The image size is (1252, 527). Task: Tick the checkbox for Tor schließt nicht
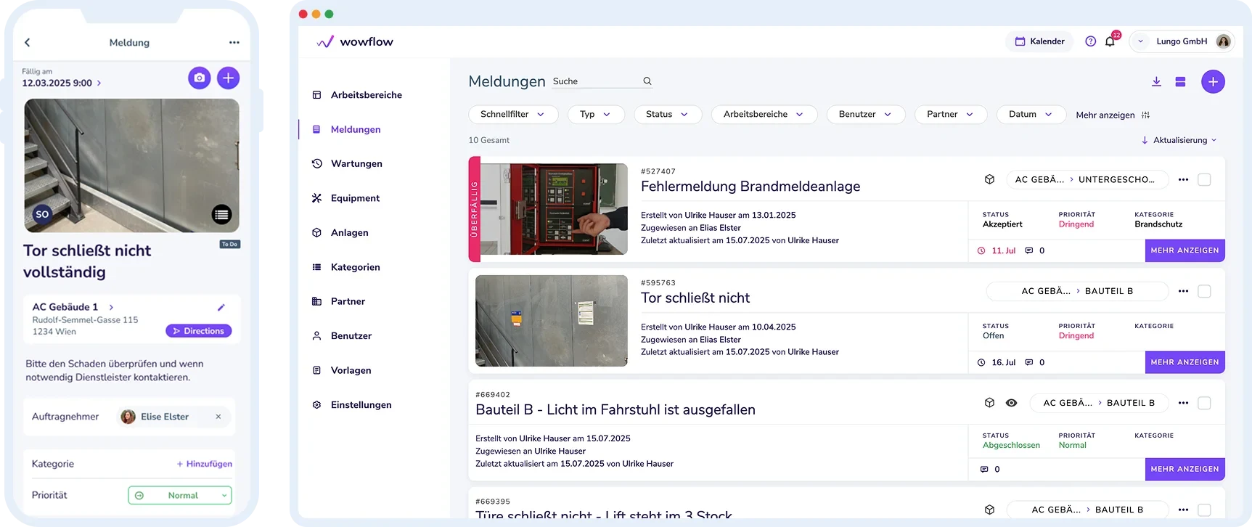(x=1204, y=291)
